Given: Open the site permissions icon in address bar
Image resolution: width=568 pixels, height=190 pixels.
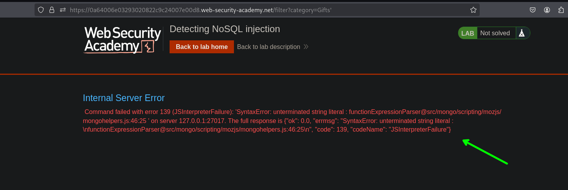Looking at the screenshot, I should point(63,10).
